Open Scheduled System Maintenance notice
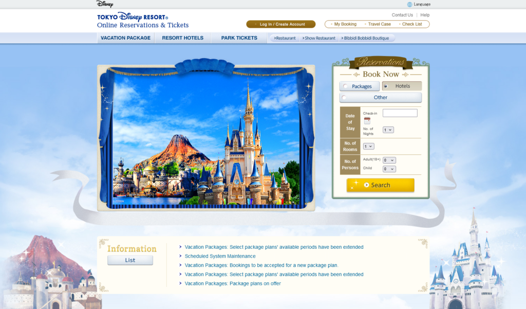526x309 pixels. pos(220,256)
